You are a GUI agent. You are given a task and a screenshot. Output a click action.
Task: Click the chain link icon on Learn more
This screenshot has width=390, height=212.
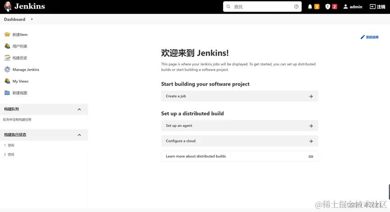click(x=311, y=157)
